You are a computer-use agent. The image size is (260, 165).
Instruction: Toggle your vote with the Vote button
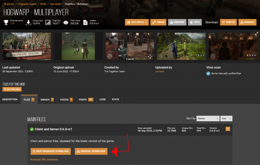195,22
